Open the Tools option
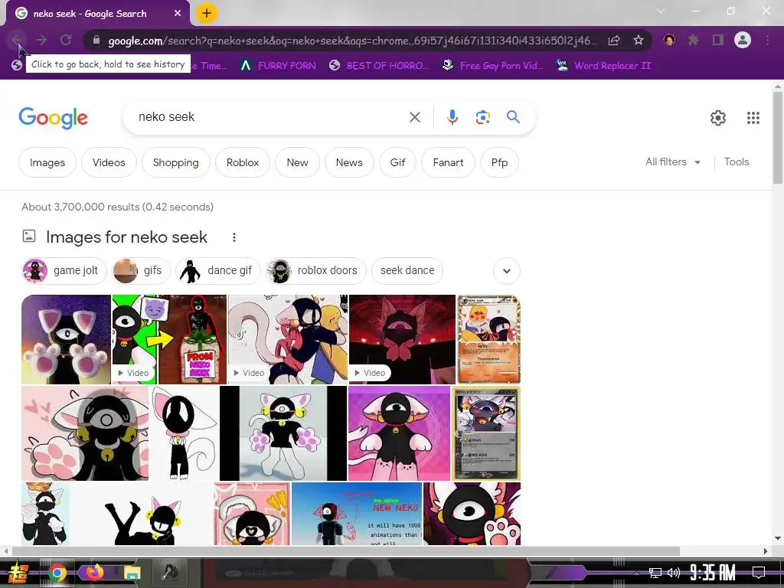 point(736,162)
